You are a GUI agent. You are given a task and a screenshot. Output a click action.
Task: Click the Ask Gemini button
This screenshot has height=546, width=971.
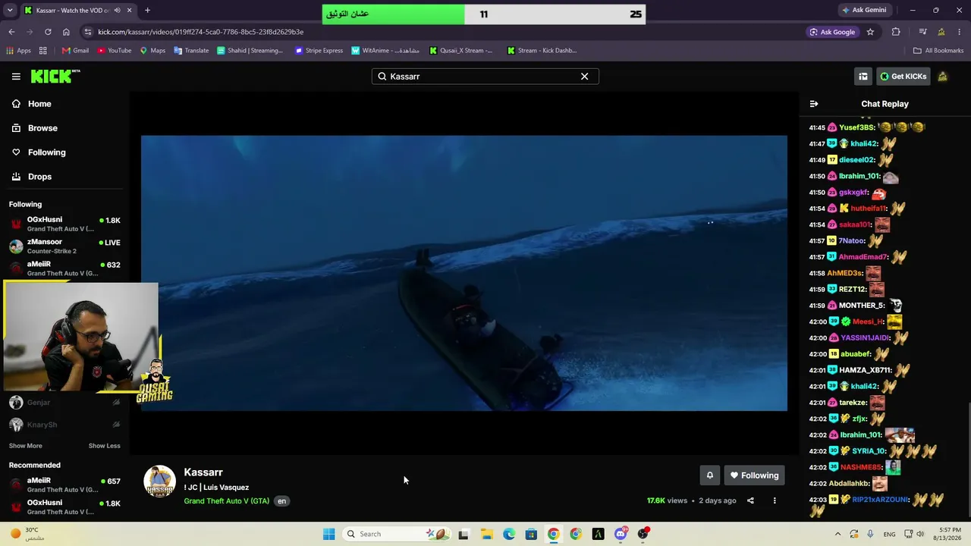[x=863, y=11]
